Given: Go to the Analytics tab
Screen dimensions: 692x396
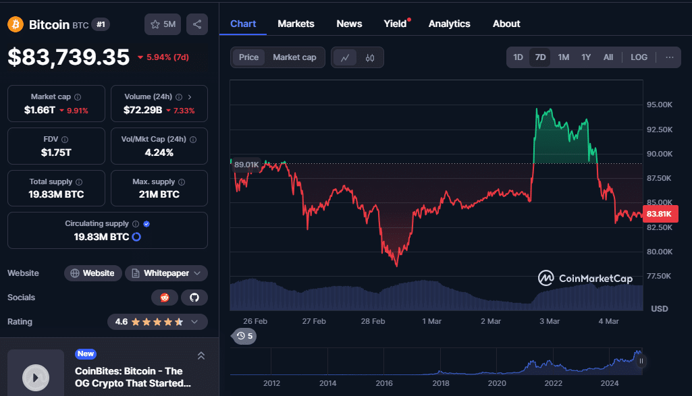Looking at the screenshot, I should 449,24.
